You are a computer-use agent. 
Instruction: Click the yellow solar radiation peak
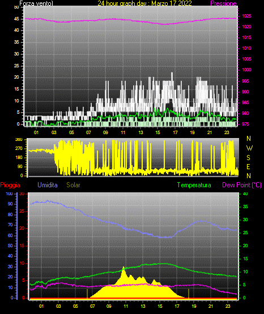click(124, 268)
